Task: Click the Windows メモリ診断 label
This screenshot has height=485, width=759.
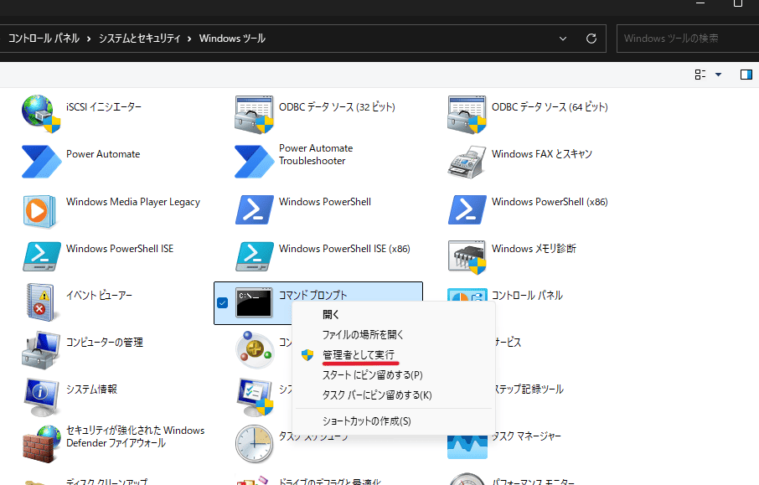Action: 534,249
